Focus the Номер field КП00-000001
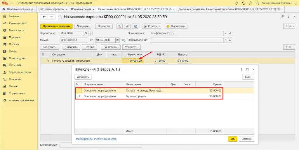Image resolution: width=299 pixels, height=150 pixels. click(x=74, y=40)
